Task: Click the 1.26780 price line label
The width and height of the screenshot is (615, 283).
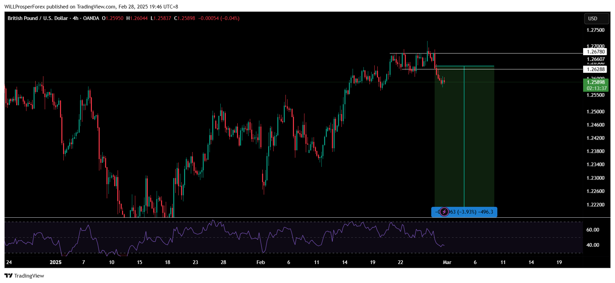Action: coord(595,52)
